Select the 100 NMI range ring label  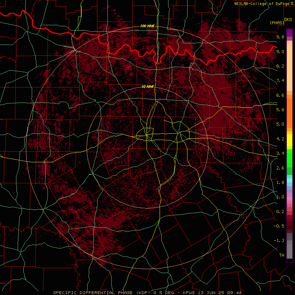click(147, 26)
